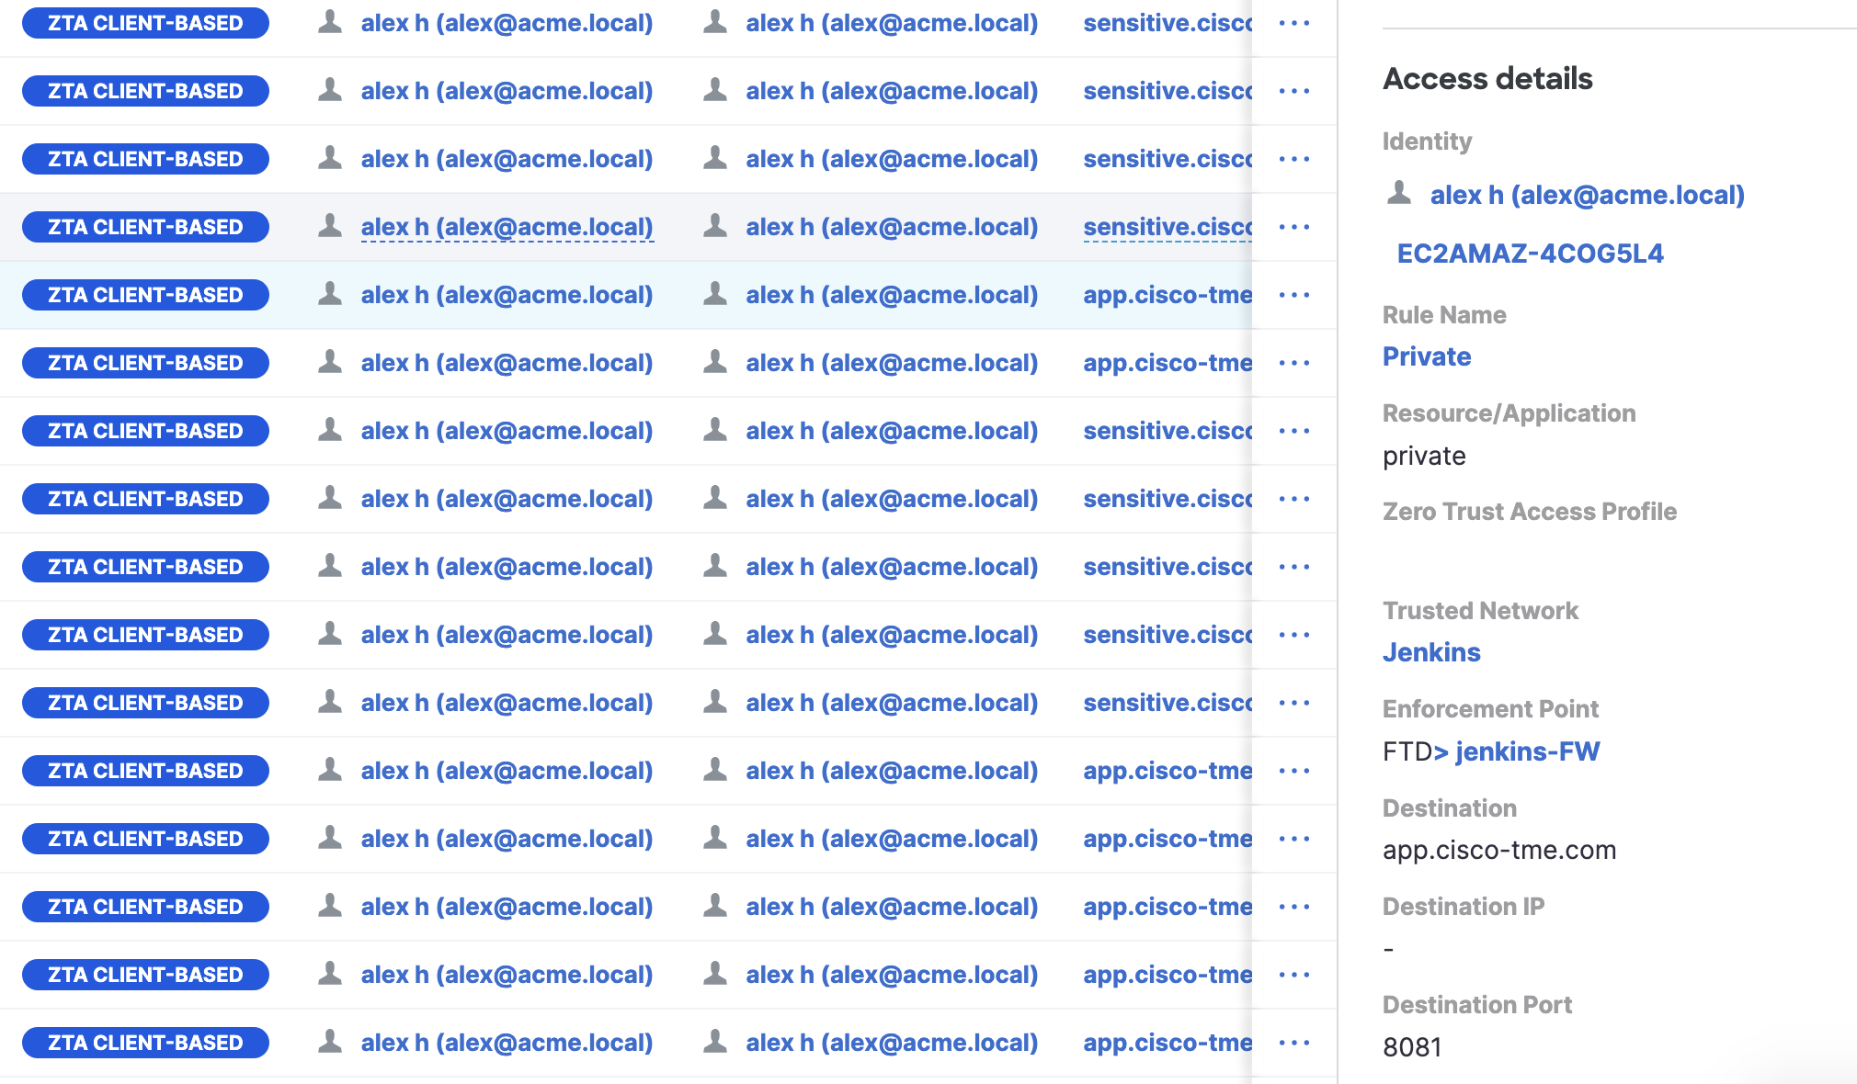Open the Private rule name link
Screen dimensions: 1857x1084
coord(1427,356)
